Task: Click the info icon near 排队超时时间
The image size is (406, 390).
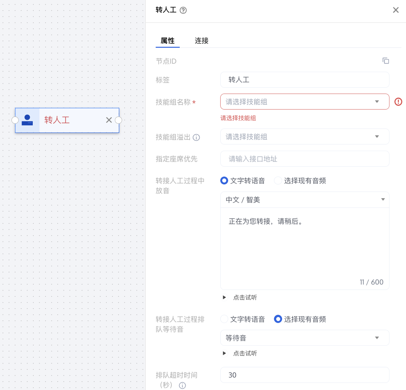Action: click(x=182, y=385)
